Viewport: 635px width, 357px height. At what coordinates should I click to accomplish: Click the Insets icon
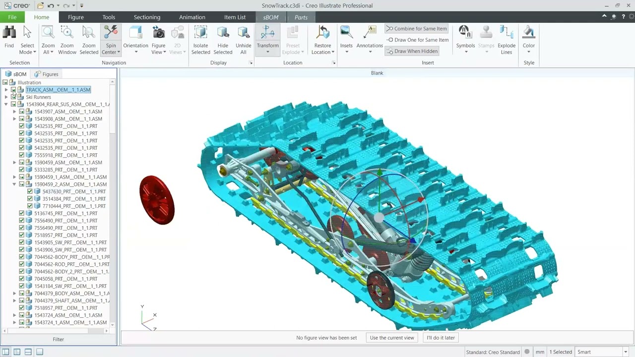(346, 33)
